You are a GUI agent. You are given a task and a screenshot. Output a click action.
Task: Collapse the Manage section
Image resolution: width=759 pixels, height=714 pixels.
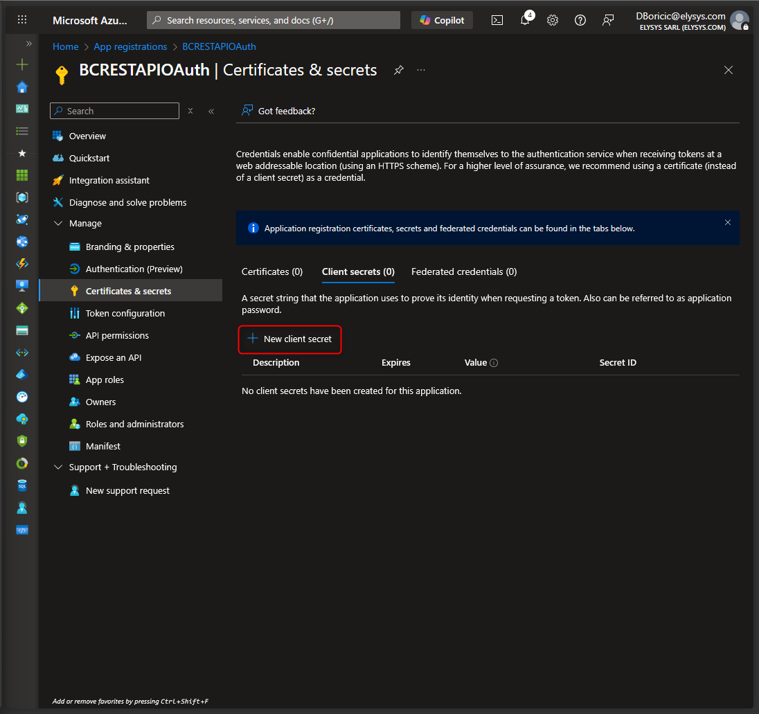[x=58, y=224]
